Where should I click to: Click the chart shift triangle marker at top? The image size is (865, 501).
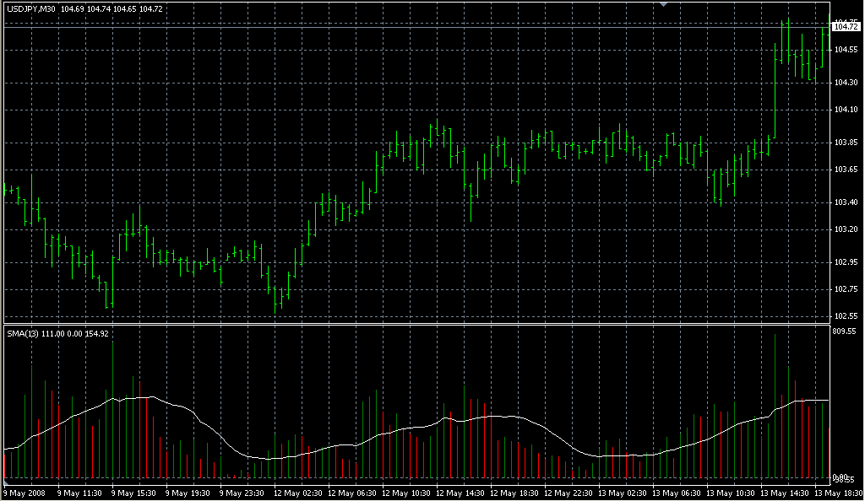[x=664, y=4]
